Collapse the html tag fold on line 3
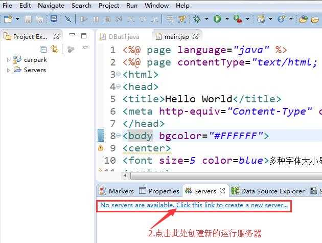Viewport: 322px width, 243px height. (x=118, y=74)
